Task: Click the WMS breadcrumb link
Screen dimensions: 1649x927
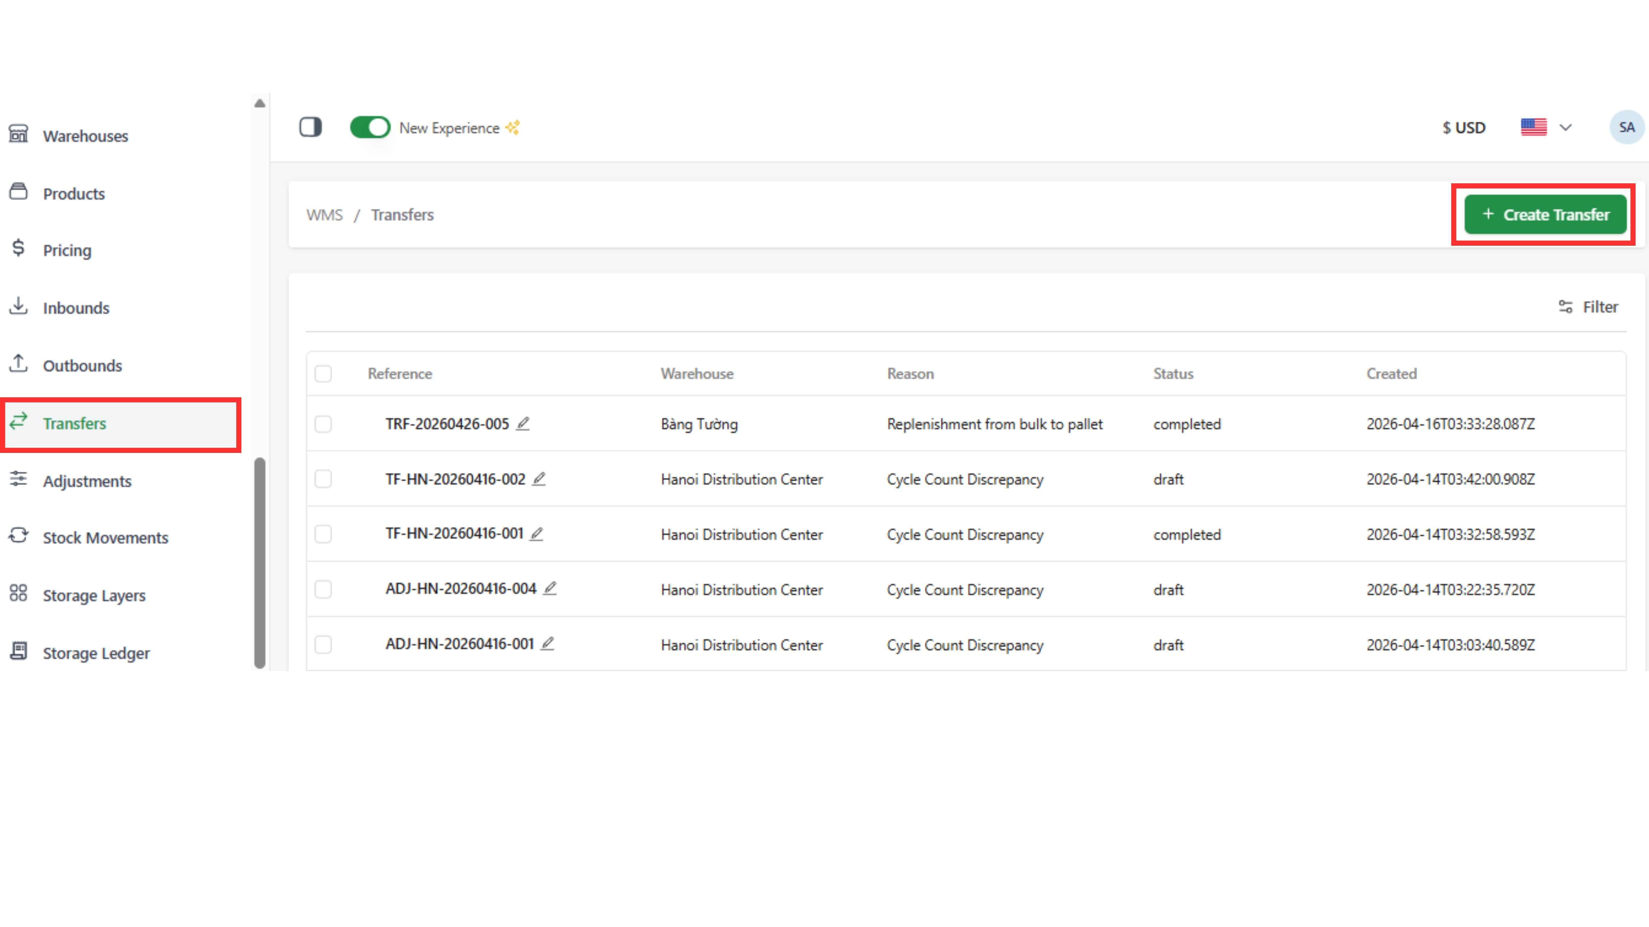Action: (324, 215)
